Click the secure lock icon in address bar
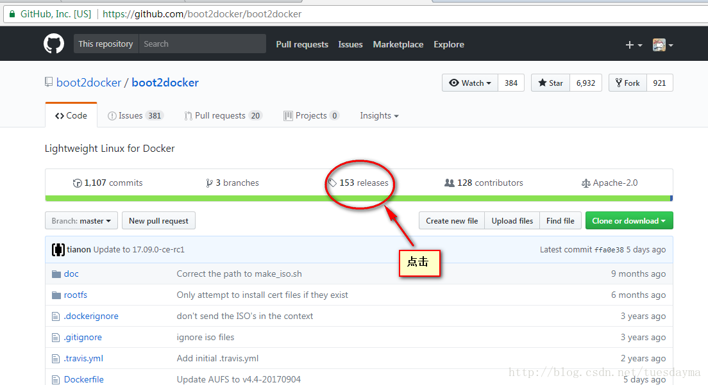 point(12,14)
